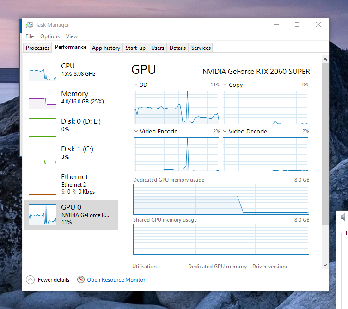
Task: Switch to the Details tab
Action: pyautogui.click(x=177, y=48)
